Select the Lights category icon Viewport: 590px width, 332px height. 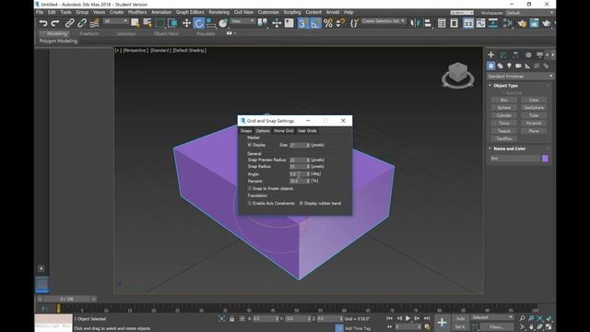[x=509, y=65]
